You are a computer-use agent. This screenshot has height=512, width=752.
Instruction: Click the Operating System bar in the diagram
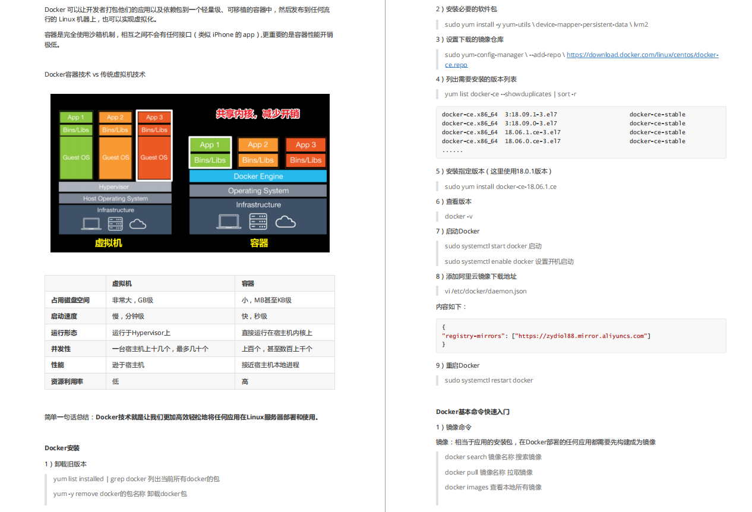coord(258,191)
